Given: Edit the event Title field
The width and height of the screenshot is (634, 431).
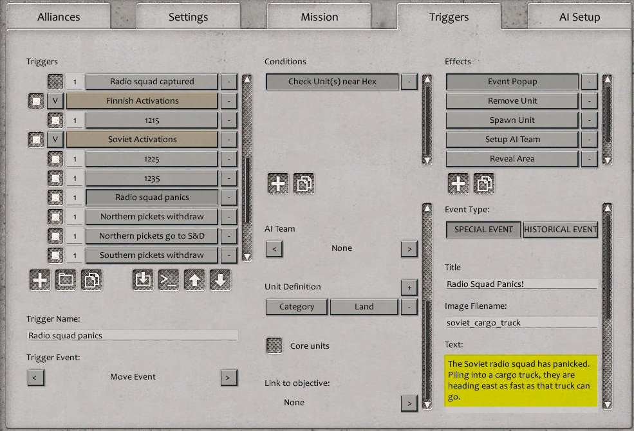Looking at the screenshot, I should pyautogui.click(x=521, y=284).
